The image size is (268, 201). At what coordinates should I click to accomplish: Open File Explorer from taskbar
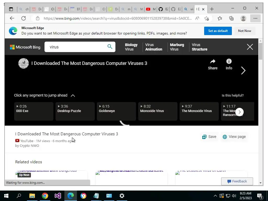(32, 196)
